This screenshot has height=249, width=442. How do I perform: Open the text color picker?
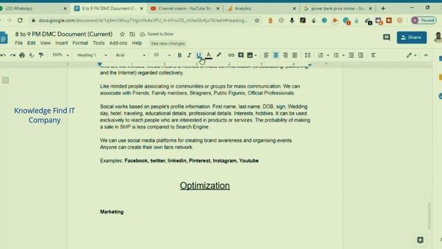(x=209, y=55)
